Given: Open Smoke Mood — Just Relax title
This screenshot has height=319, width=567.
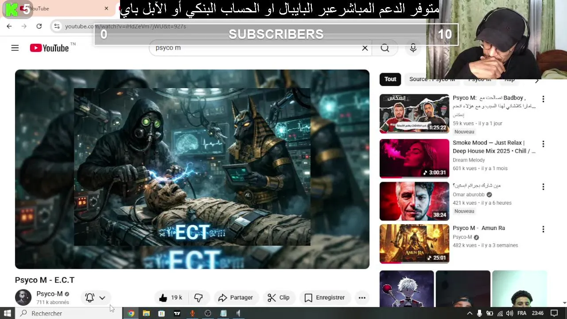Looking at the screenshot, I should coord(494,147).
